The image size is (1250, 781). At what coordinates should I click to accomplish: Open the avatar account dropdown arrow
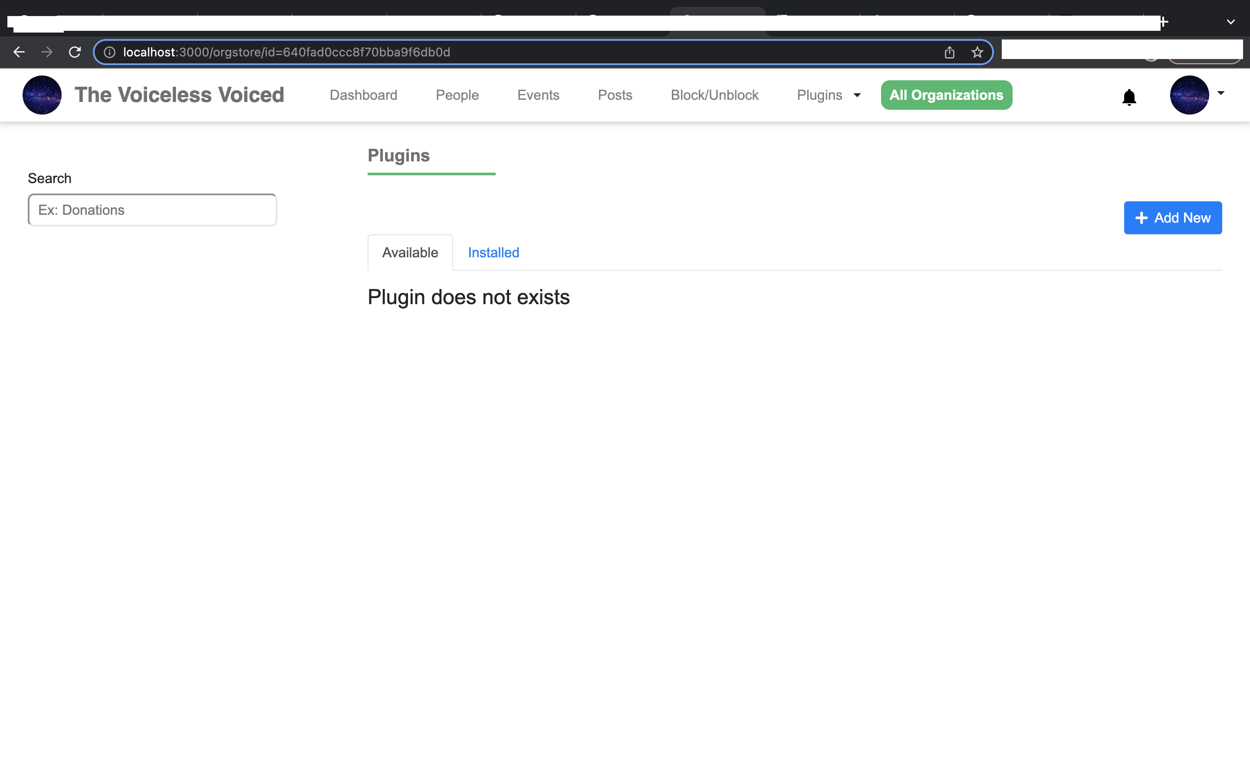[1220, 93]
